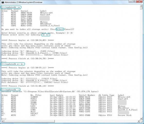Click the '4533' file count value
Screen dimensions: 144x124
33,112
